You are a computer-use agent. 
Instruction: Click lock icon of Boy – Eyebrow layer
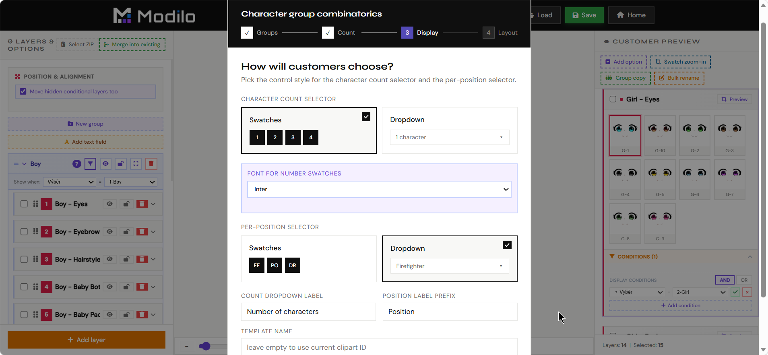(126, 232)
